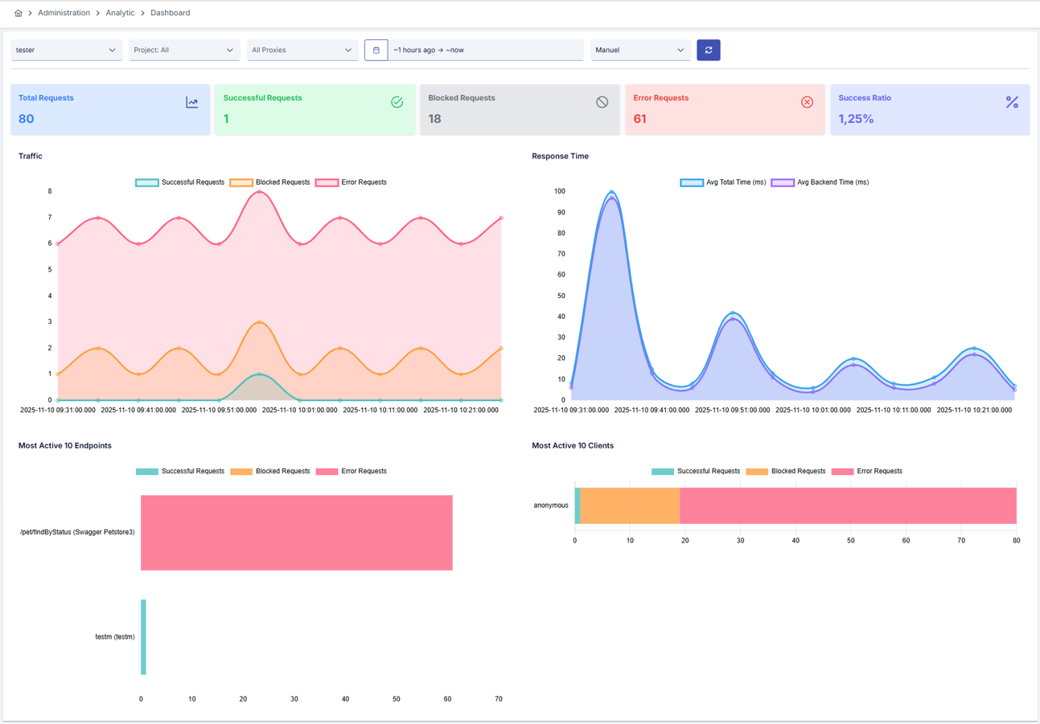This screenshot has width=1040, height=724.
Task: Click the Successful Requests checkmark icon
Action: tap(397, 102)
